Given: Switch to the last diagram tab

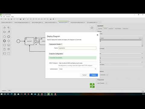Looking at the screenshot, I should click(92, 22).
